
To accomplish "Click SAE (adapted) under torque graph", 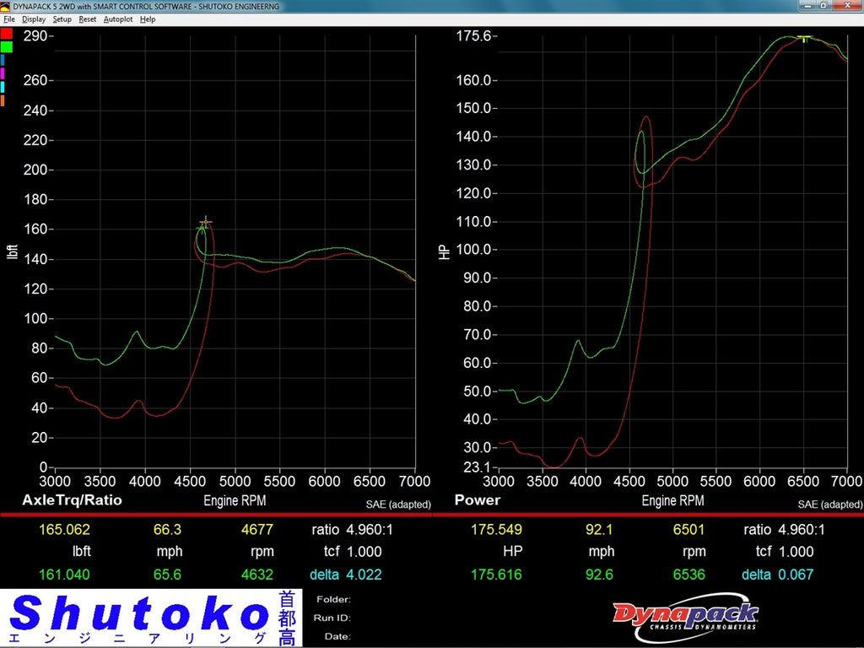I will 398,505.
